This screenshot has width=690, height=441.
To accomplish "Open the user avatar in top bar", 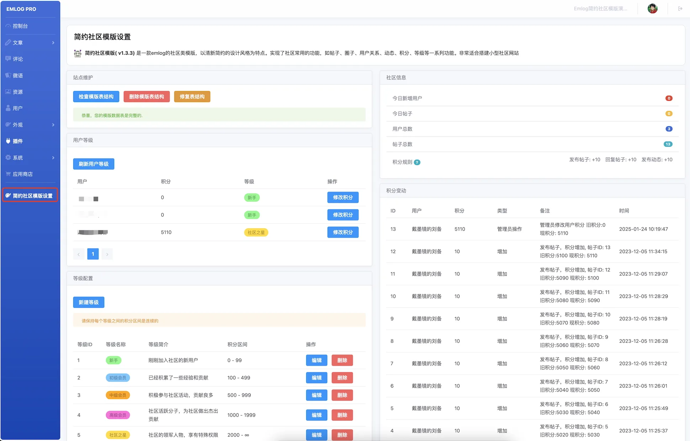I will [x=652, y=9].
